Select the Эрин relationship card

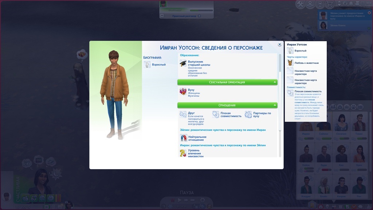pyautogui.click(x=359, y=158)
